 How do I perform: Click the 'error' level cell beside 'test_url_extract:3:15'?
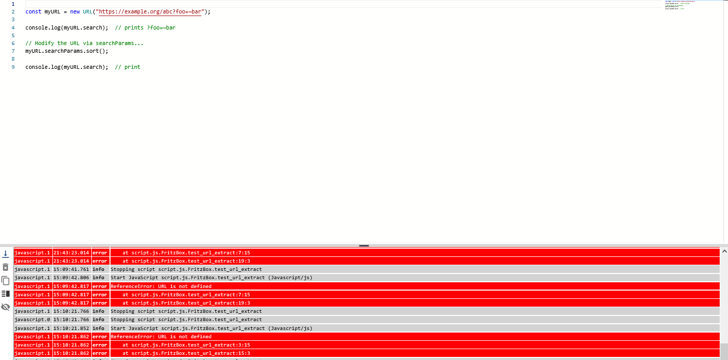pyautogui.click(x=100, y=345)
